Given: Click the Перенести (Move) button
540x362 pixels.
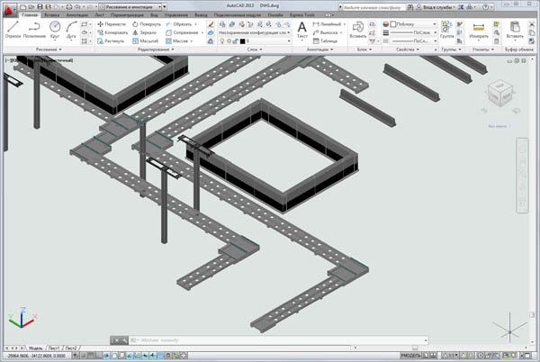Looking at the screenshot, I should (112, 23).
